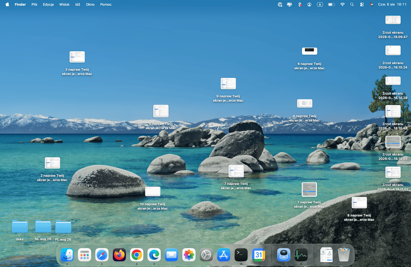
Task: Open the Widok menu
Action: [x=64, y=4]
